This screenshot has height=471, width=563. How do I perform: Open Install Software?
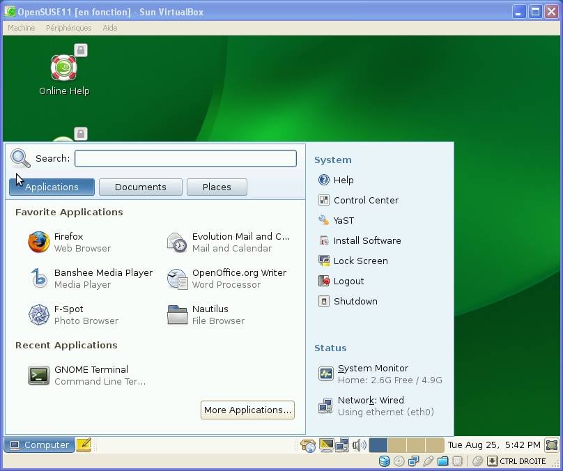tap(360, 240)
